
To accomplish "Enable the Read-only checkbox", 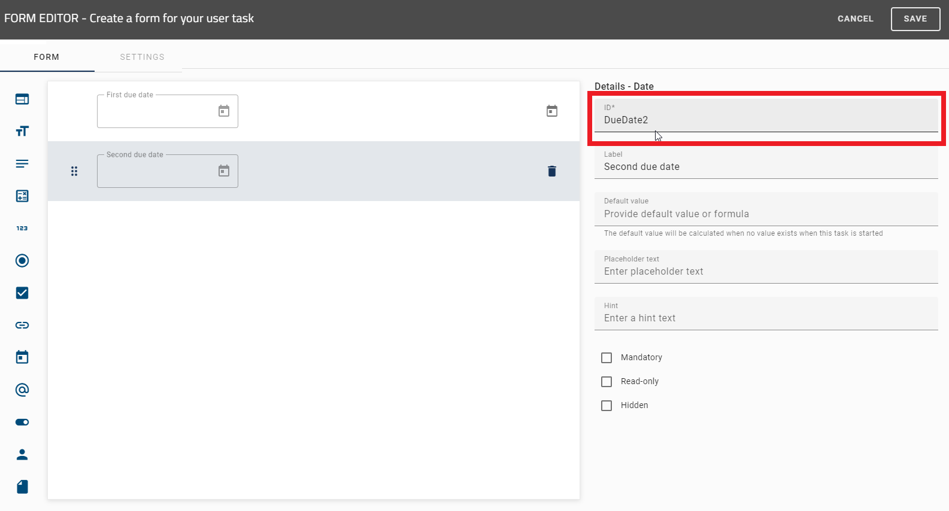I will (x=607, y=382).
